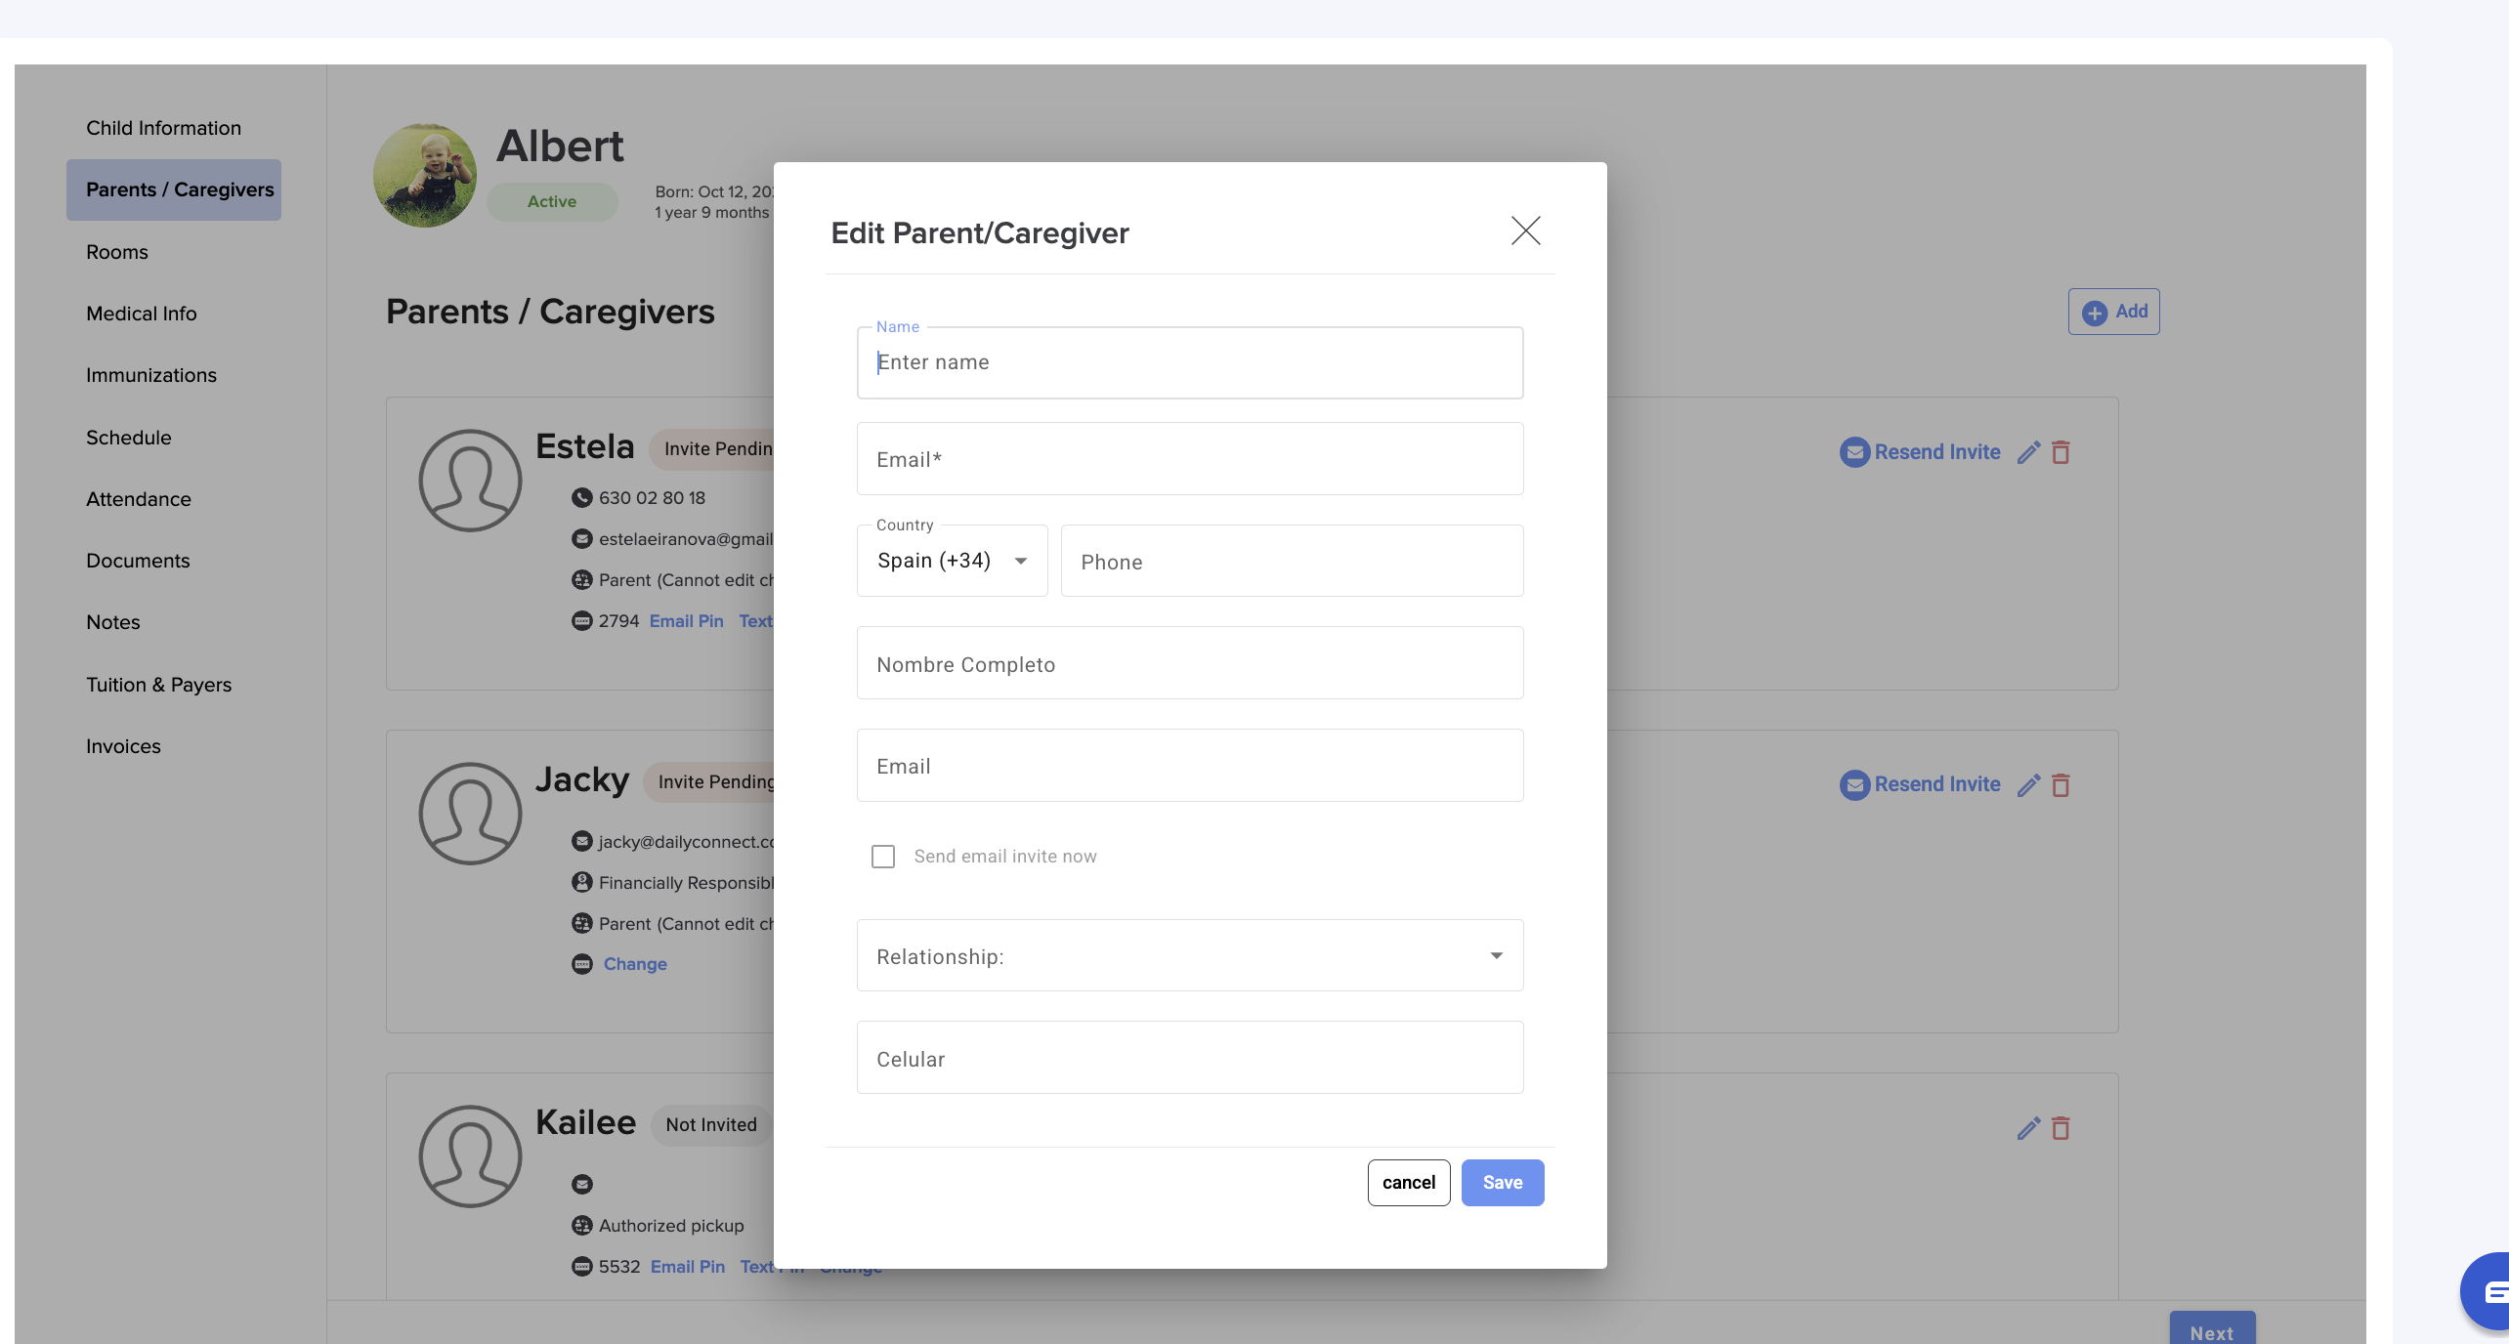2509x1344 pixels.
Task: Click the edit pencil icon for Estela
Action: coord(2028,452)
